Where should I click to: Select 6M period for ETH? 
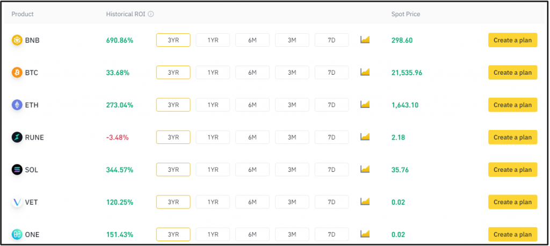coord(252,105)
